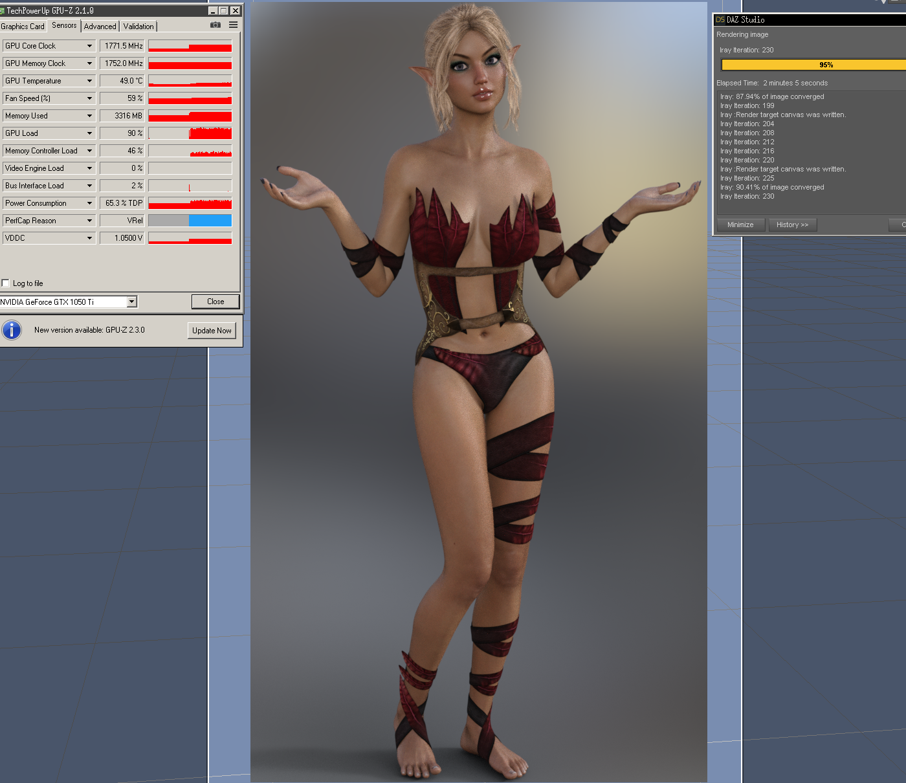
Task: Select the Sensors tab
Action: [x=64, y=25]
